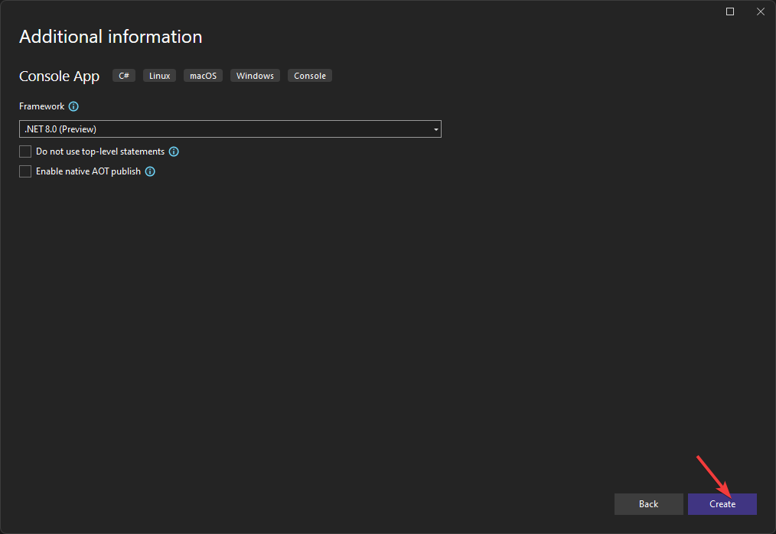Image resolution: width=776 pixels, height=534 pixels.
Task: View info about top-level statements option
Action: (x=174, y=151)
